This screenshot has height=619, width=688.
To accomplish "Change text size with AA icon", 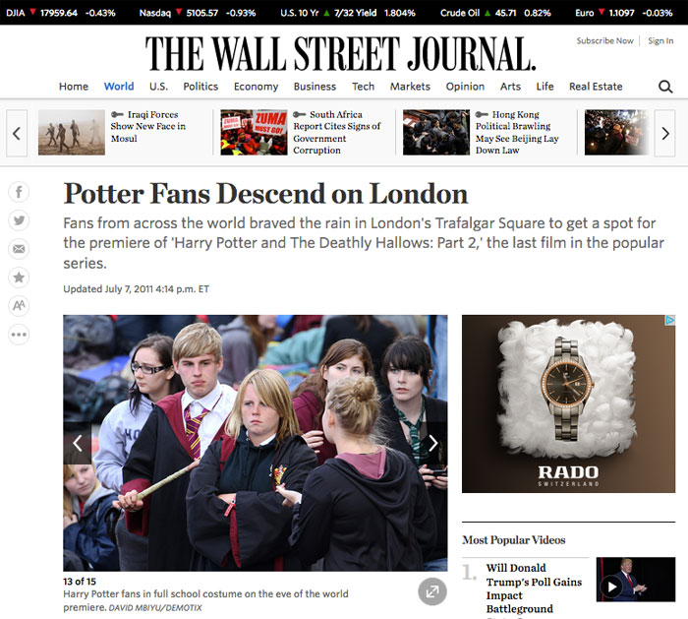I will [x=19, y=306].
